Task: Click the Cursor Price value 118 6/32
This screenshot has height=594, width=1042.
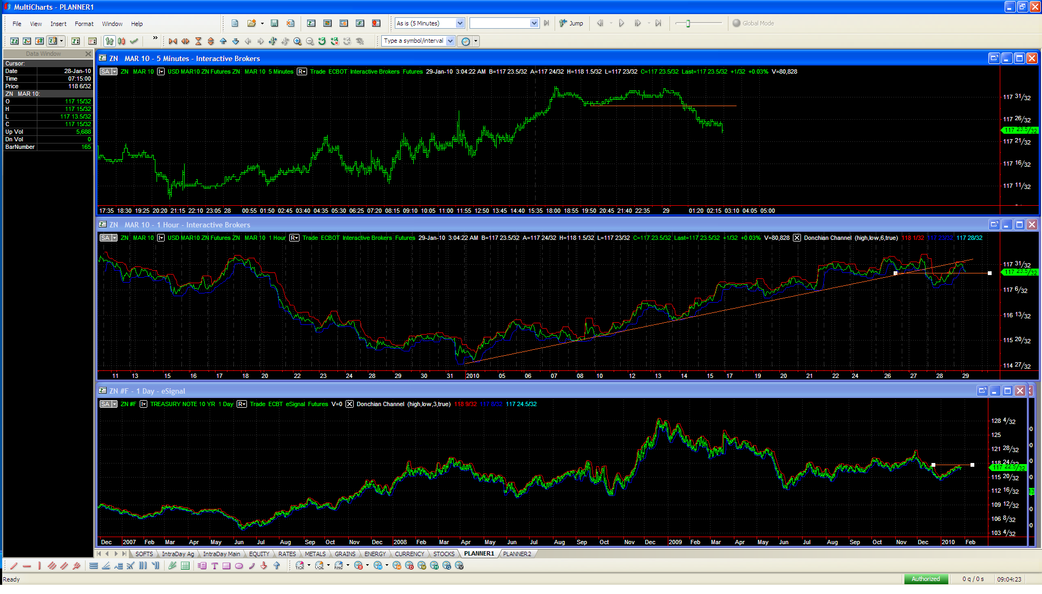Action: pos(79,86)
